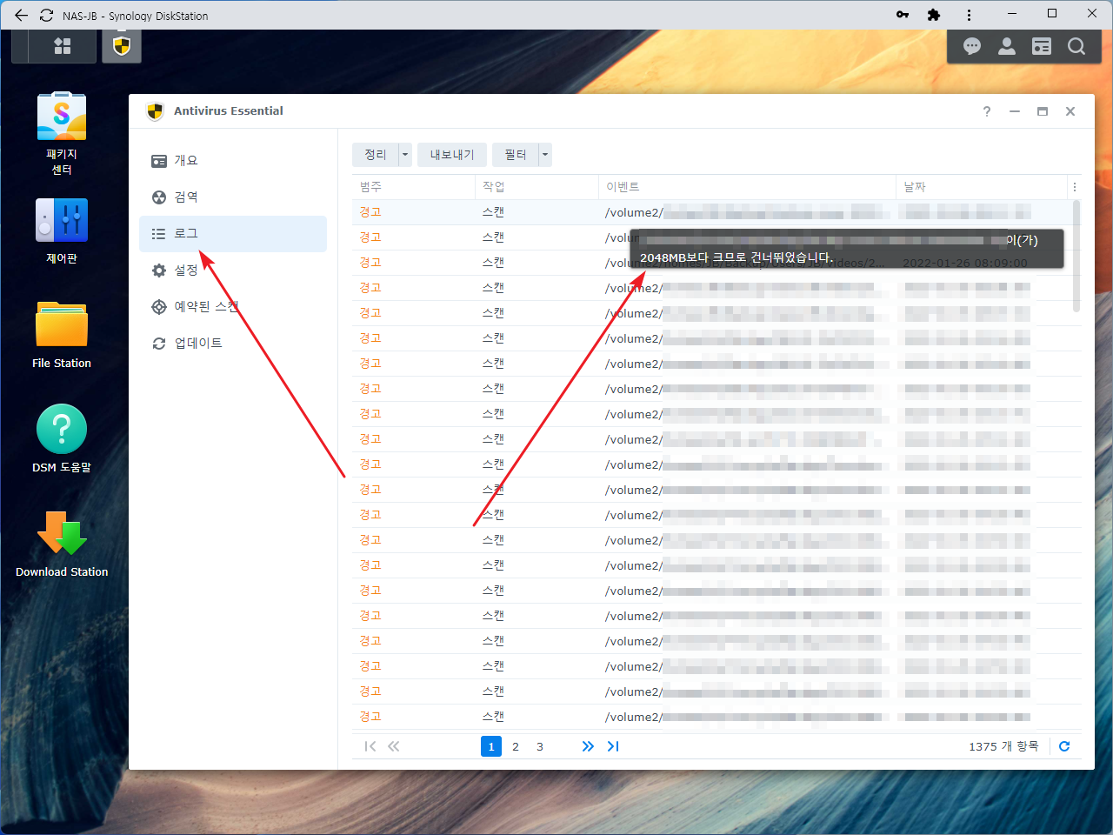Click the 2022-01-26 08:09:00 date cell
The image size is (1113, 835).
pos(965,263)
